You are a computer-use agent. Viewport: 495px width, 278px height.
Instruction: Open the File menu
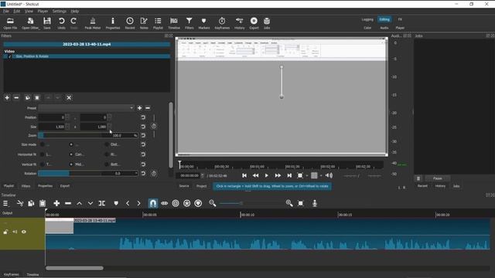click(6, 11)
